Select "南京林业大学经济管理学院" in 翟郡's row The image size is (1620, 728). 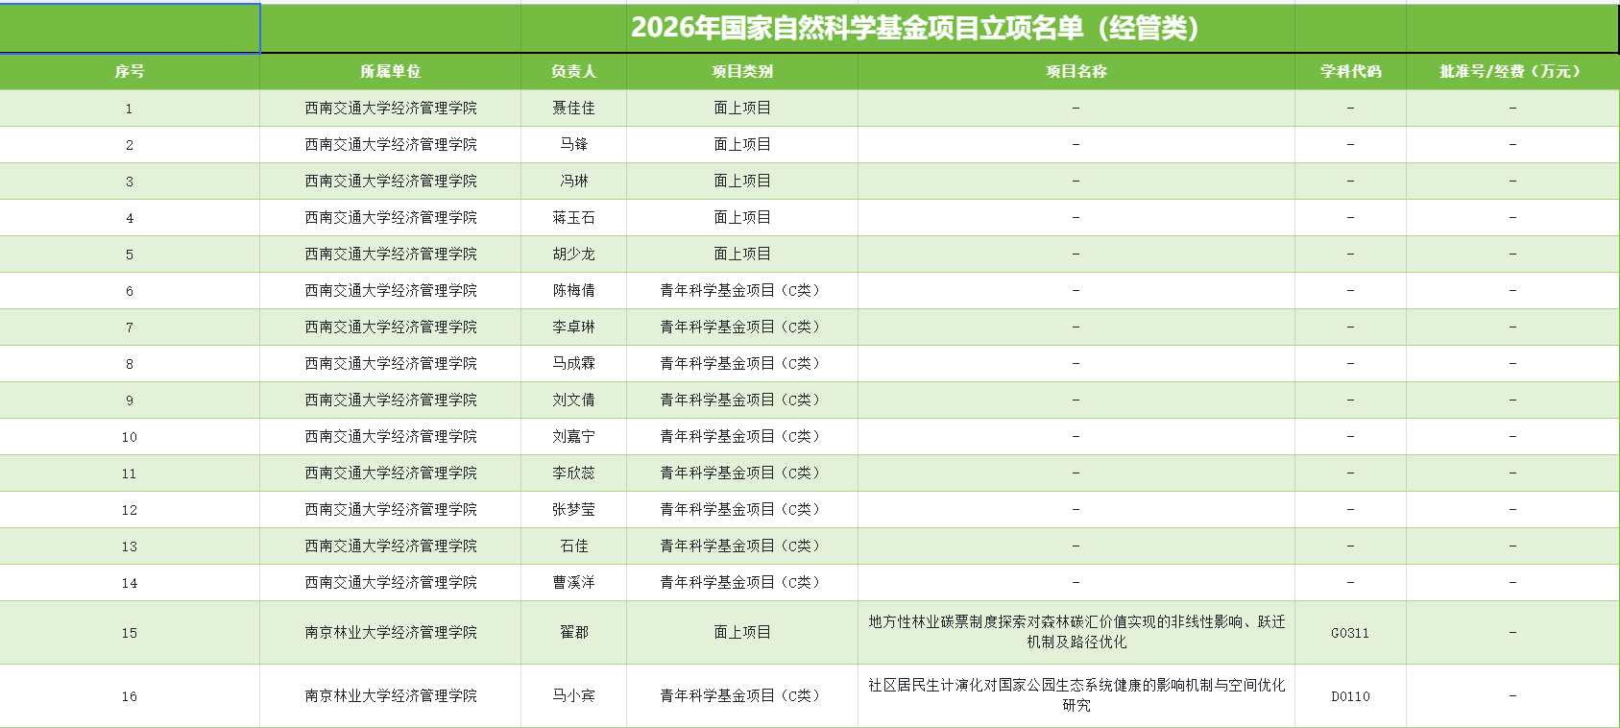(x=390, y=632)
